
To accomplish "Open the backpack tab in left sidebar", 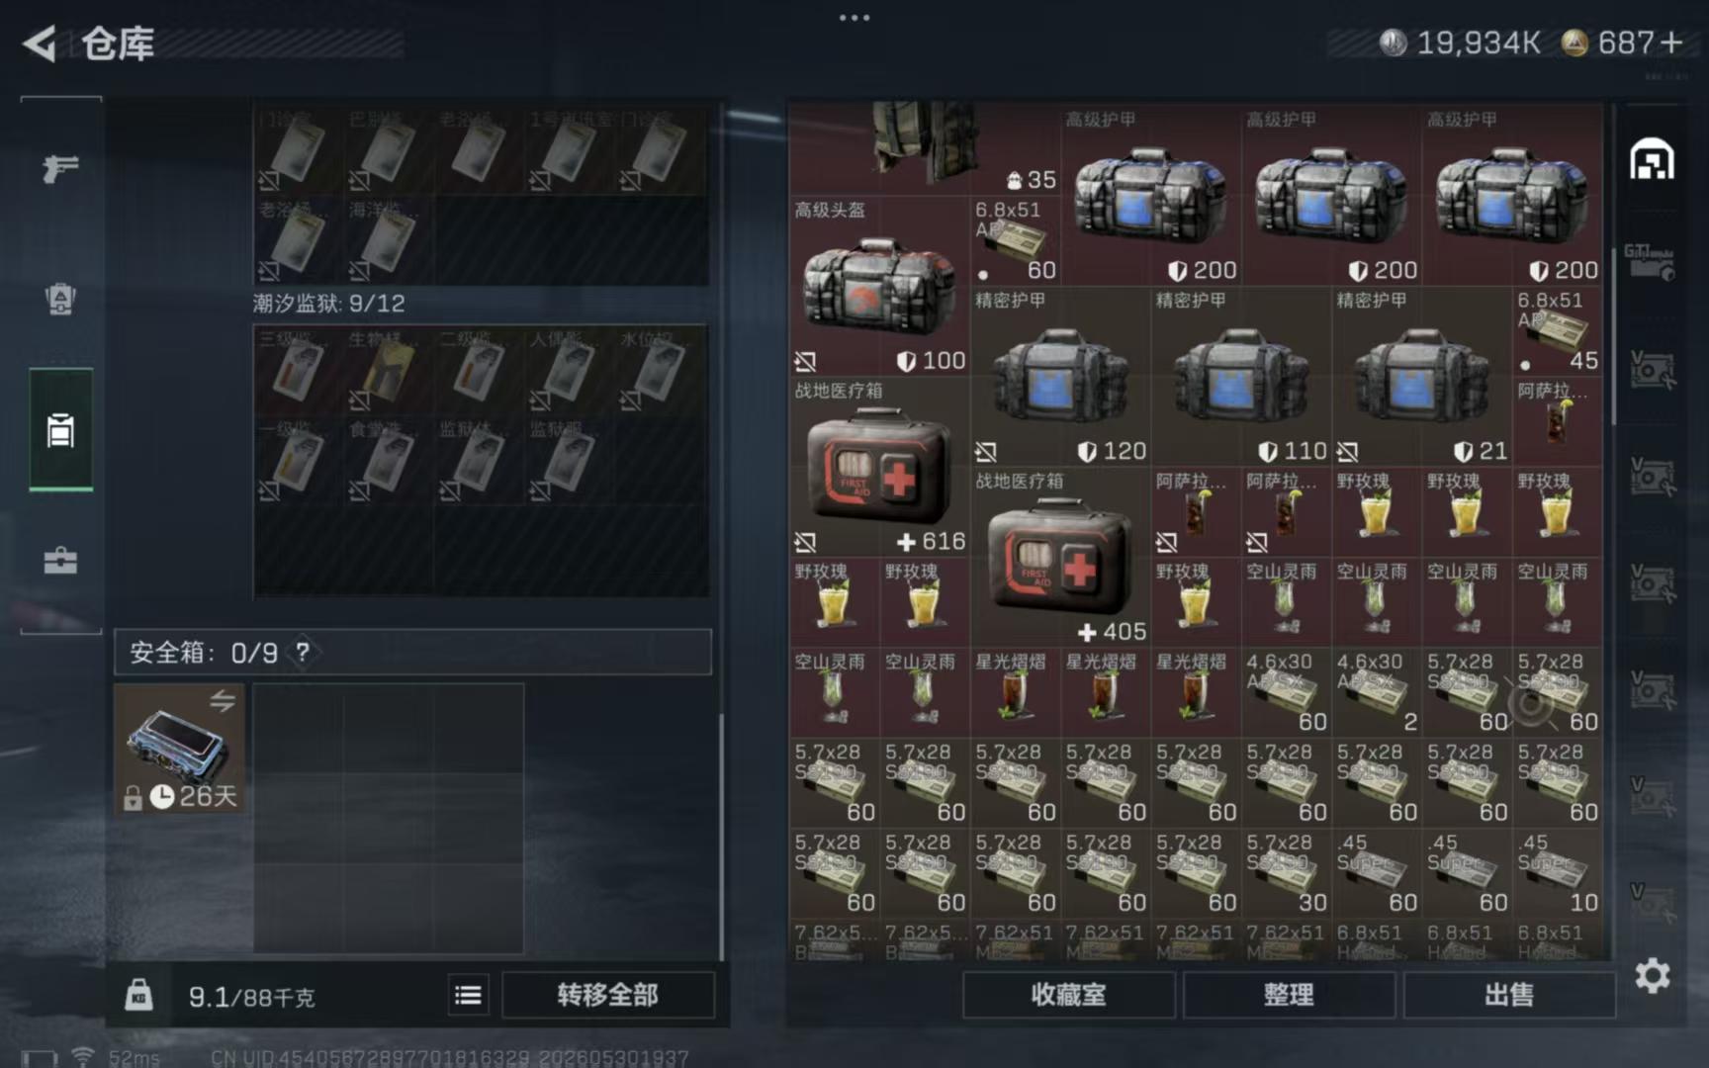I will click(60, 299).
